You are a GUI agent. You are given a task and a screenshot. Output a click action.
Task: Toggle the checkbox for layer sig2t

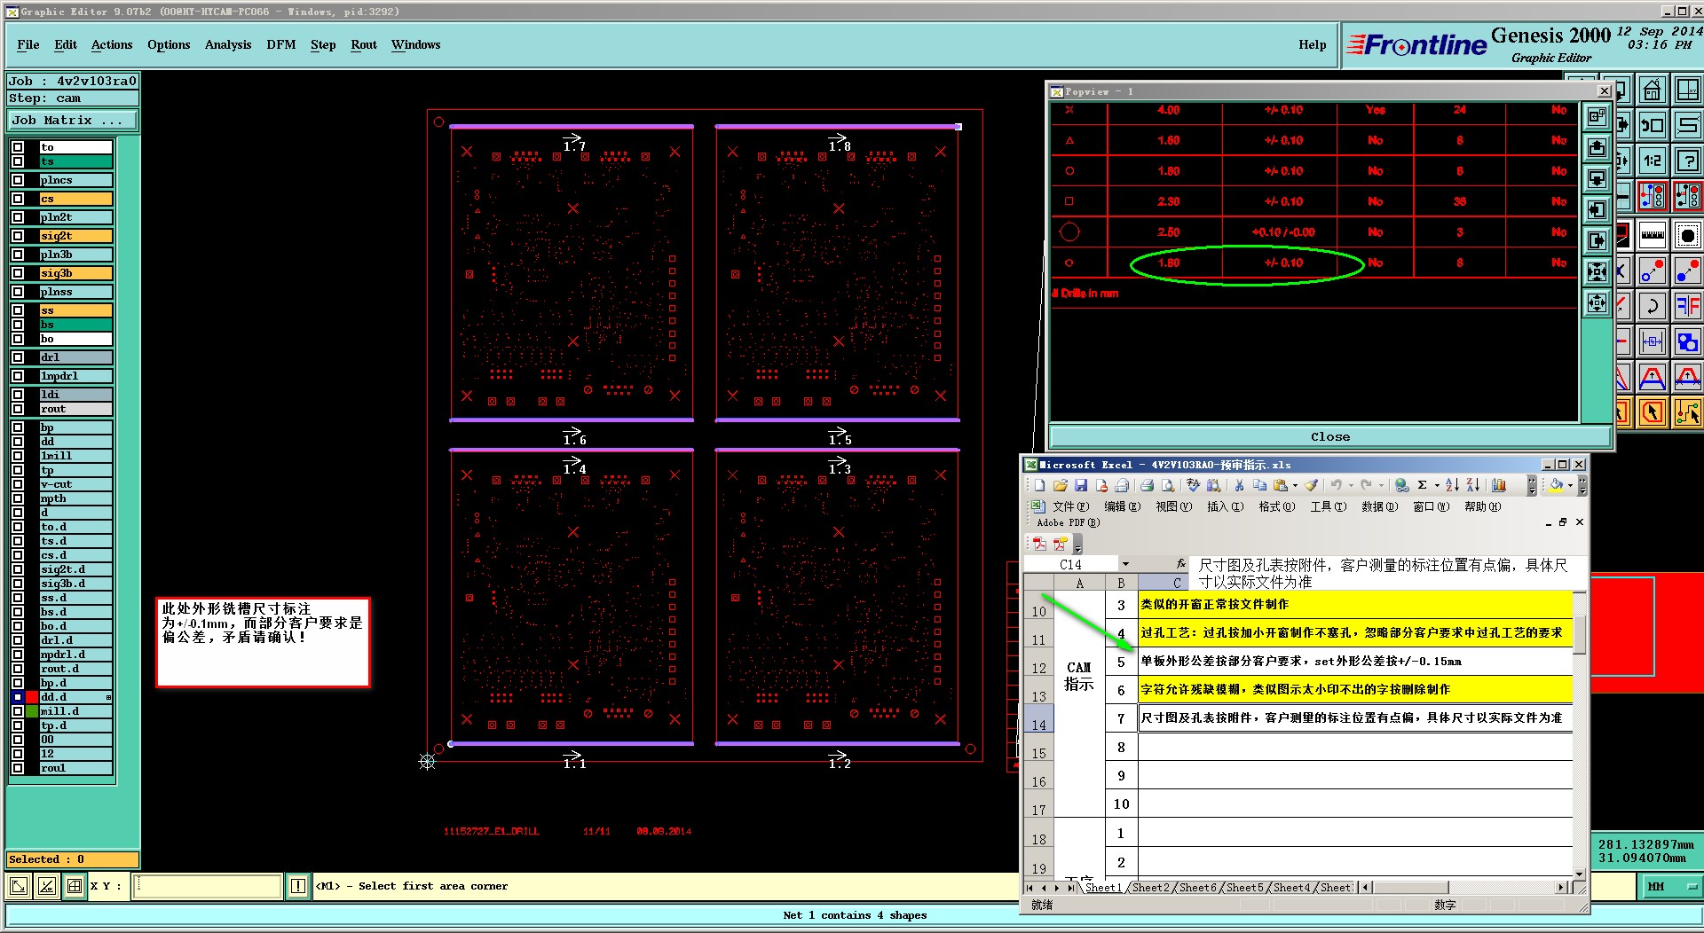[18, 236]
